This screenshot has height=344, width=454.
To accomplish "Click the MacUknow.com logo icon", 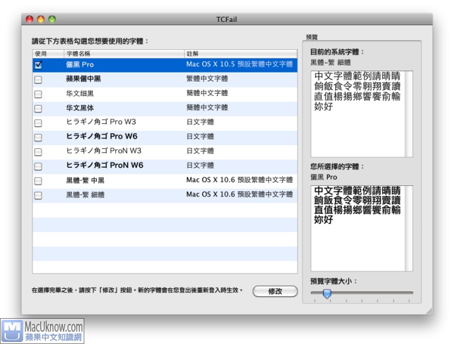I will coord(12,330).
